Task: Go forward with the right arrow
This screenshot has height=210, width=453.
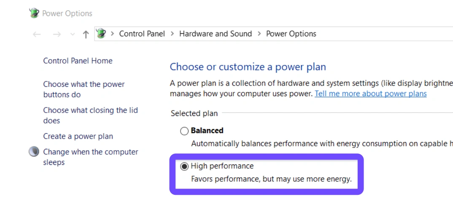Action: 57,34
